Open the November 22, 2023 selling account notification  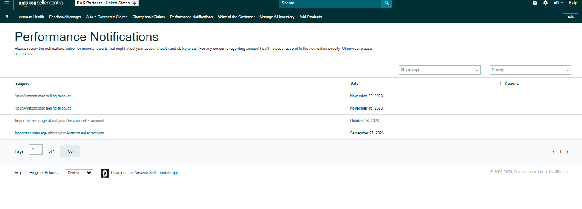[43, 96]
